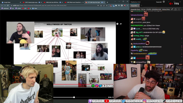The image size is (183, 103).
Task: Open the dashboard bookmark
Action: tap(5, 8)
